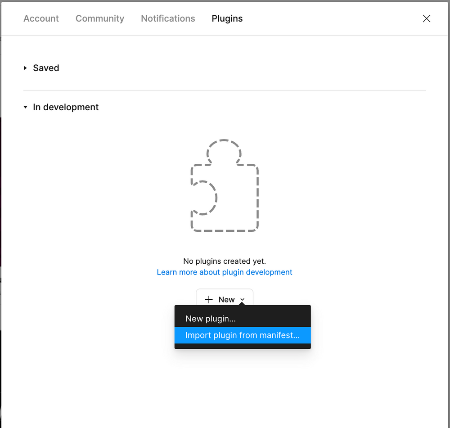Click the Saved disclosure triangle
Viewport: 450px width, 428px height.
point(25,68)
